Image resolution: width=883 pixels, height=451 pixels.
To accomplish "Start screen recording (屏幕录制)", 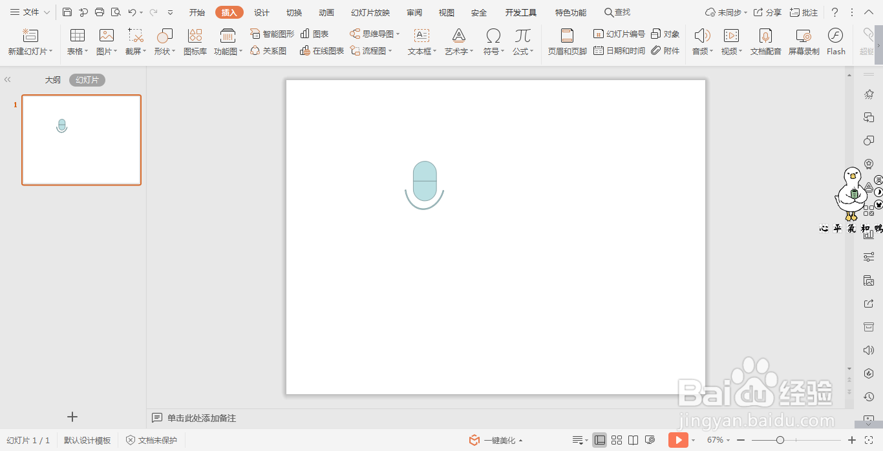I will tap(803, 42).
